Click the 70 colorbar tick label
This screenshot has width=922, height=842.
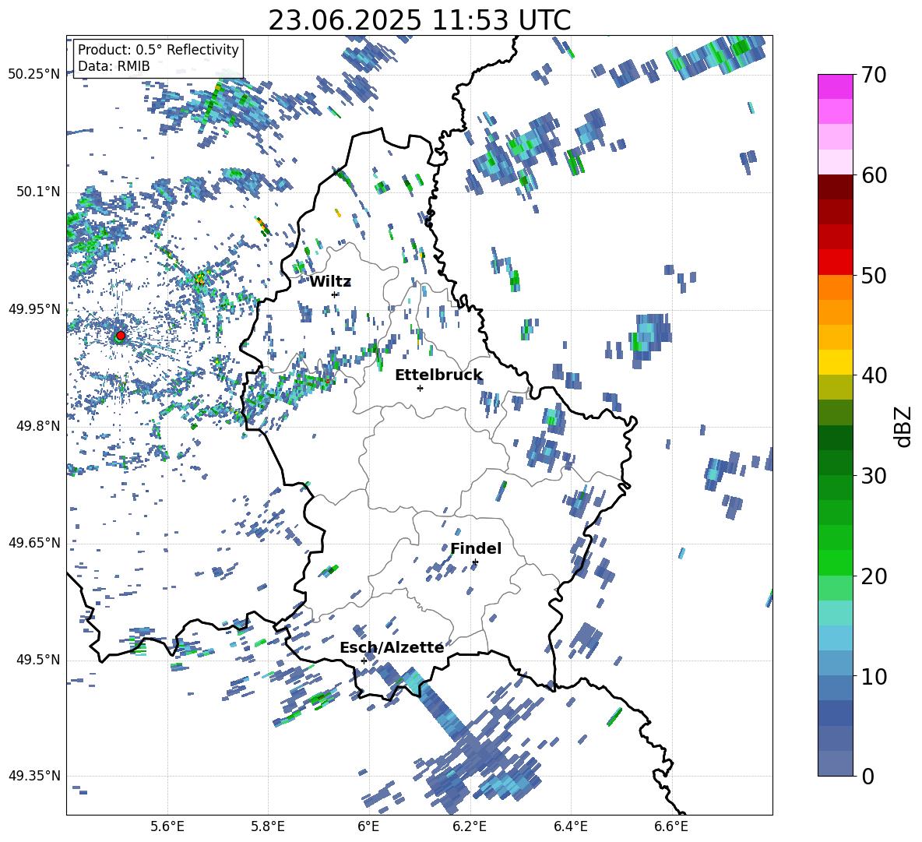coord(874,76)
